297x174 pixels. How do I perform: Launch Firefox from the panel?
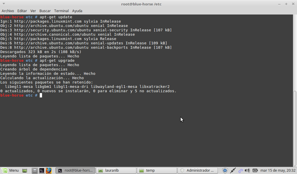(48, 171)
